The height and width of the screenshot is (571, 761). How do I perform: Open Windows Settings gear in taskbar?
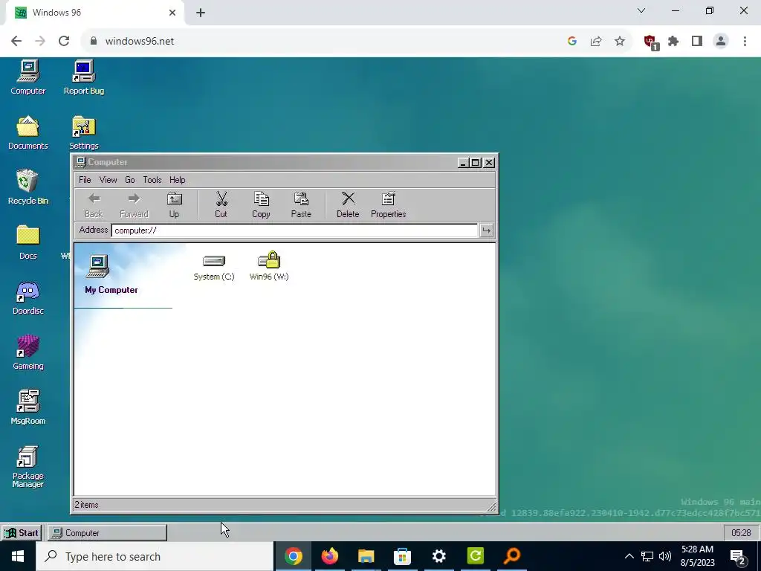pos(438,556)
